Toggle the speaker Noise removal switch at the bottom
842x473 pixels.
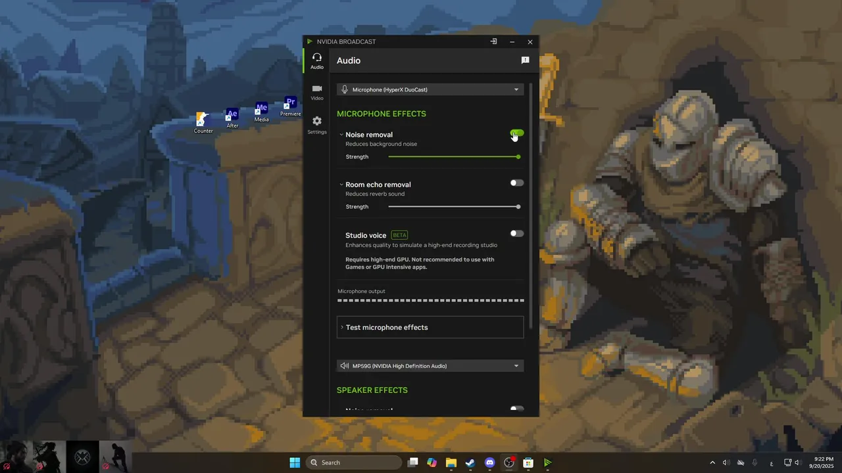pyautogui.click(x=517, y=409)
